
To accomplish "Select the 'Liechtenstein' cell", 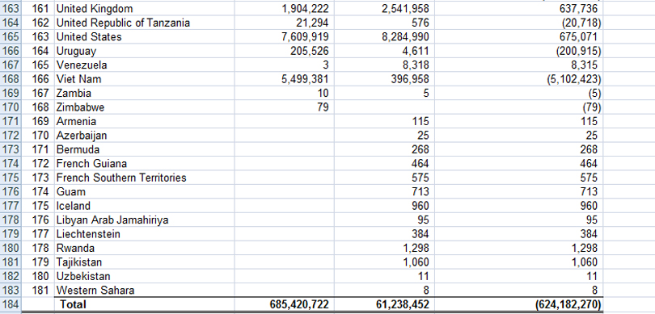I will click(x=144, y=234).
